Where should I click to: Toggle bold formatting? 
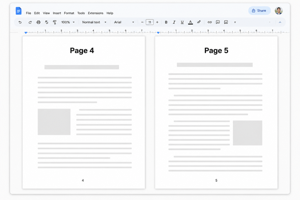pyautogui.click(x=166, y=22)
